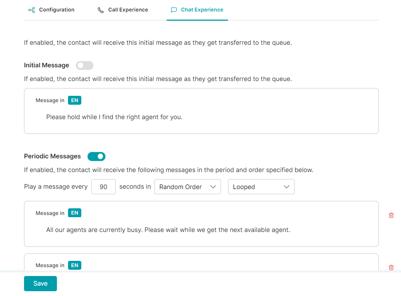Delete the 'All our agents are currently busy' message

tap(391, 215)
